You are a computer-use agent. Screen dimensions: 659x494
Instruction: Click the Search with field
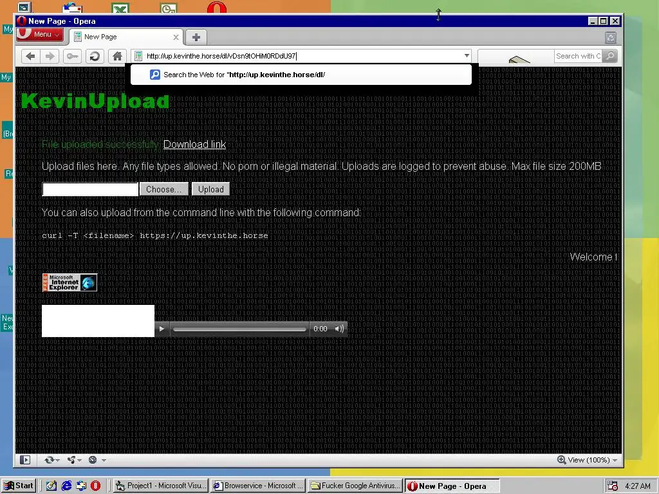(x=578, y=56)
